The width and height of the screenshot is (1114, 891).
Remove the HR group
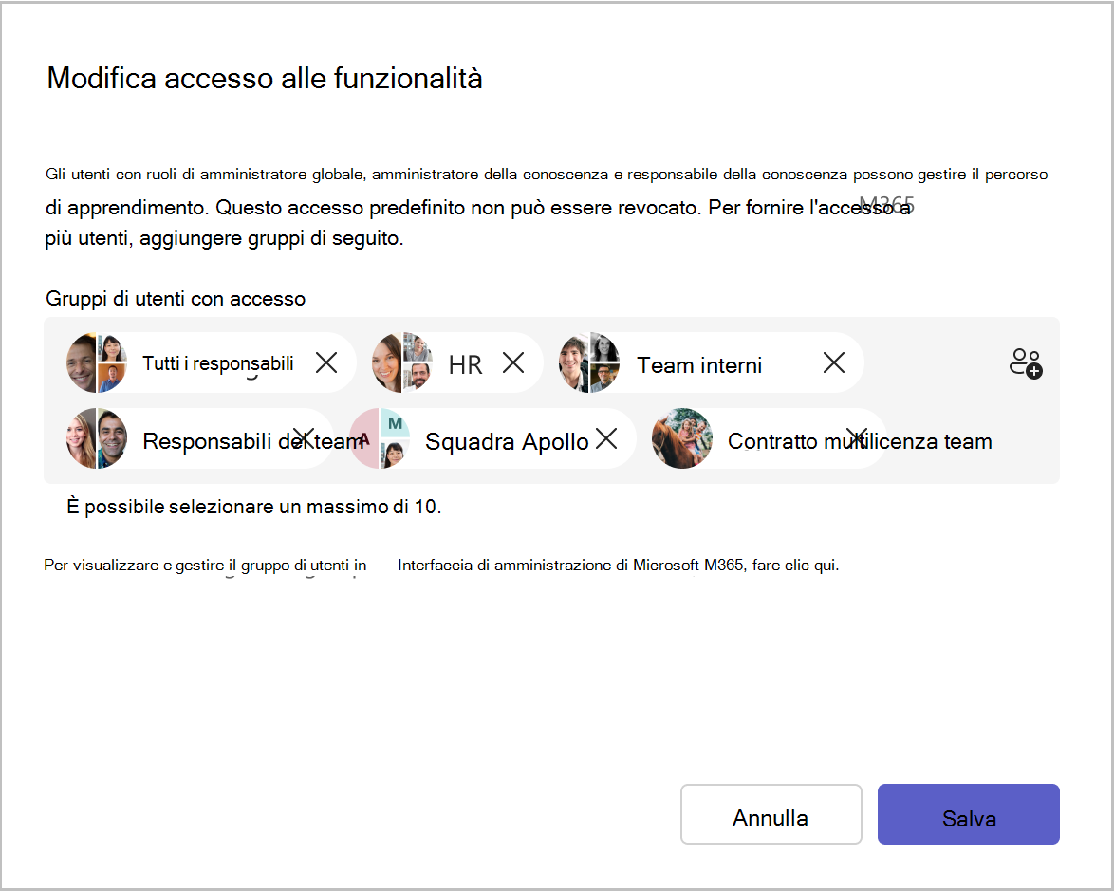click(x=513, y=362)
